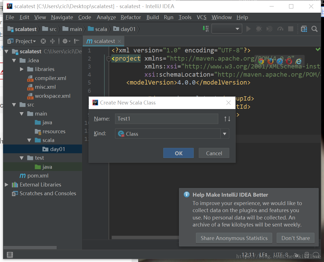Viewport: 324px width, 262px height.
Task: Click the up-down history arrows beside Name
Action: coord(227,119)
